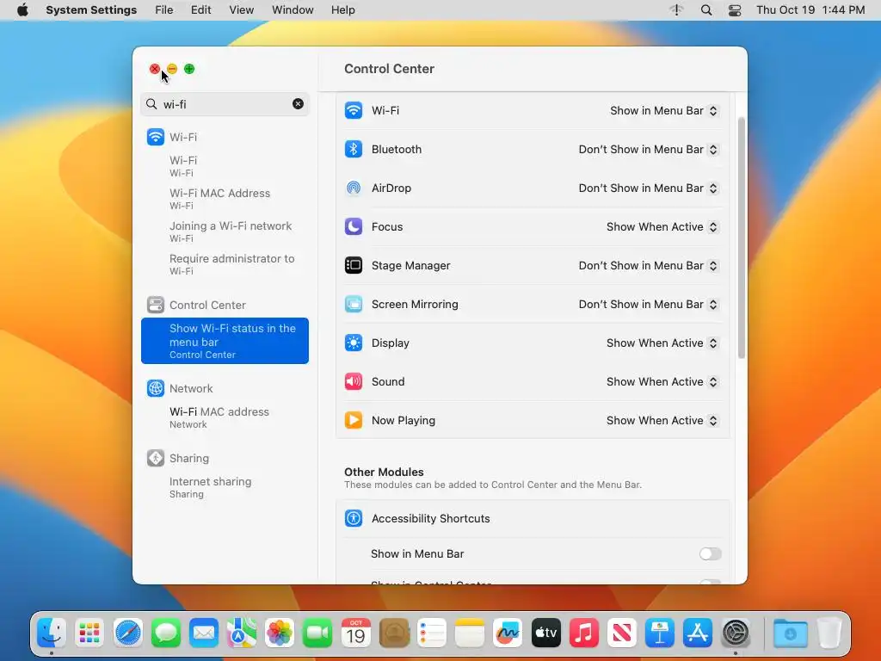
Task: Toggle Accessibility Shortcuts Show in Menu Bar
Action: tap(710, 553)
